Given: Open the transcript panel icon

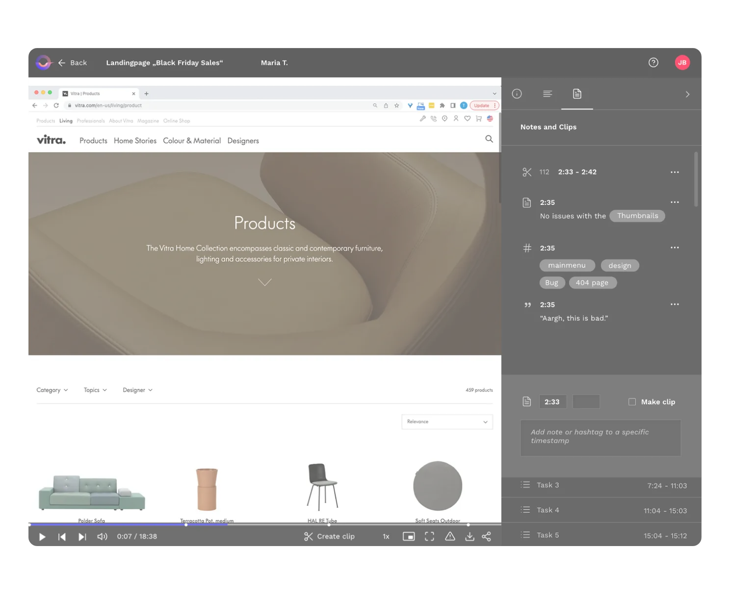Looking at the screenshot, I should click(547, 94).
